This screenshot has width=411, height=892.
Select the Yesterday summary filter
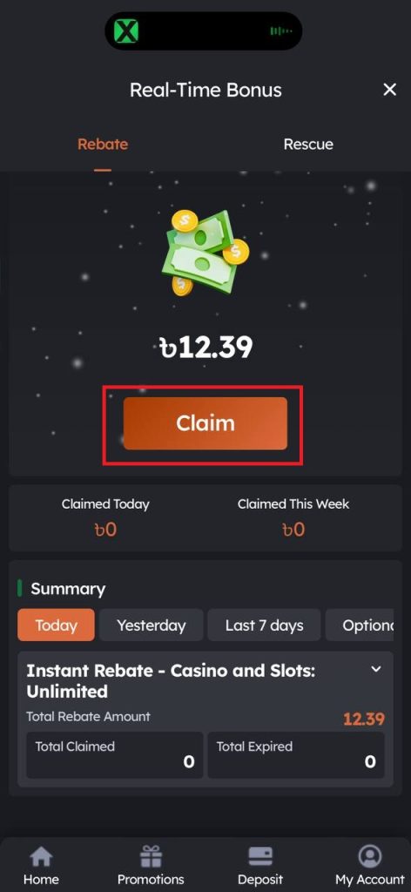152,625
